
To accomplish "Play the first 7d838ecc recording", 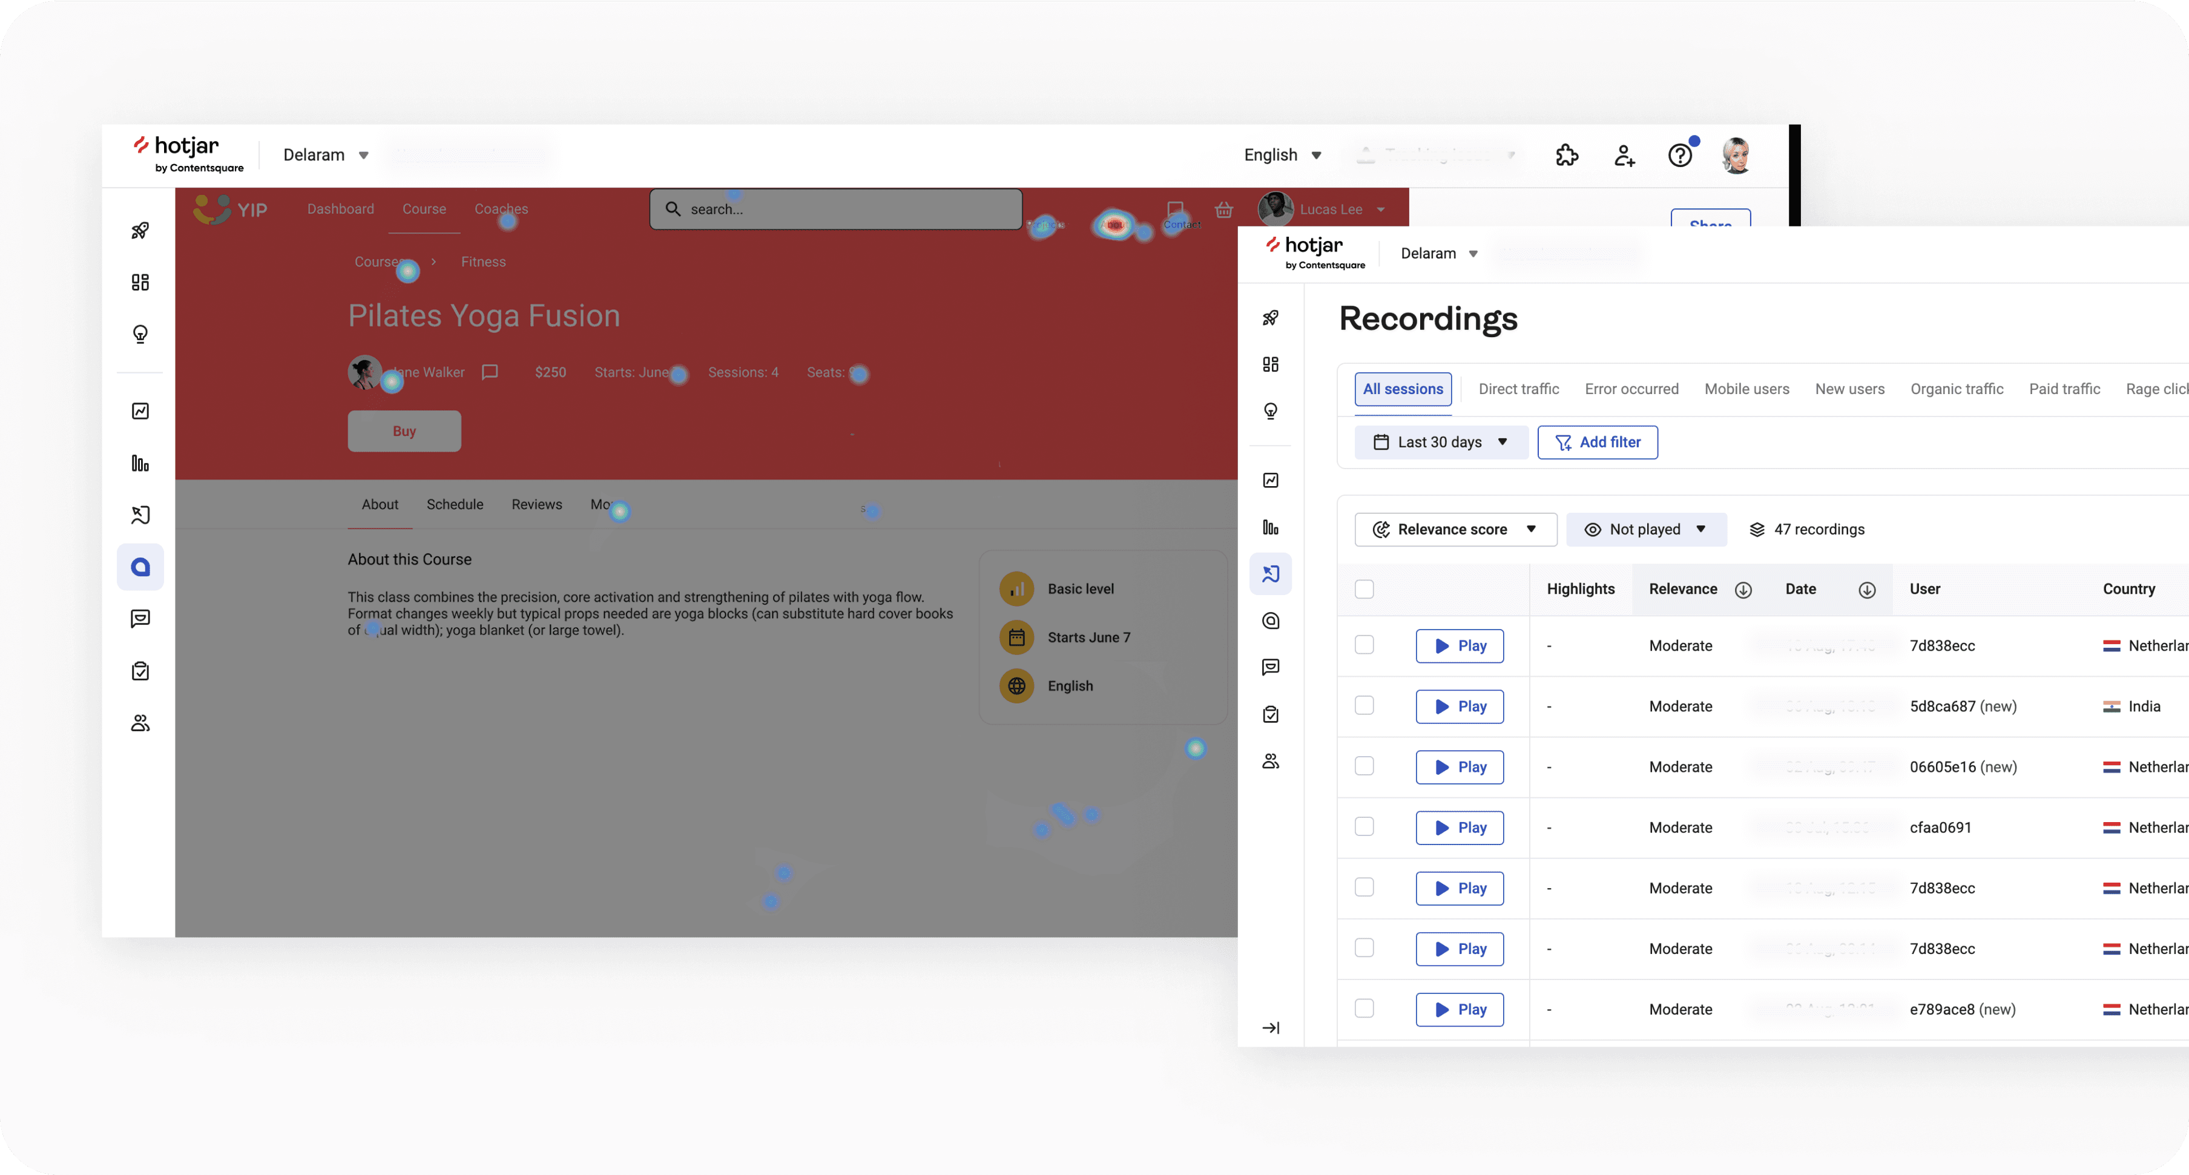I will point(1459,646).
